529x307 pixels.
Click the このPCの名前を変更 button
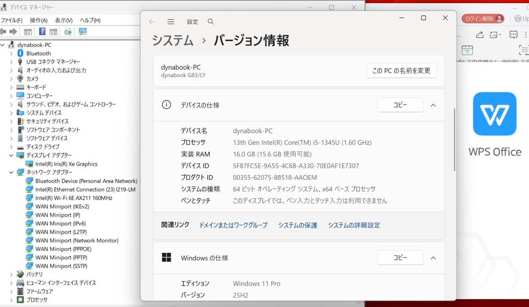coord(401,70)
